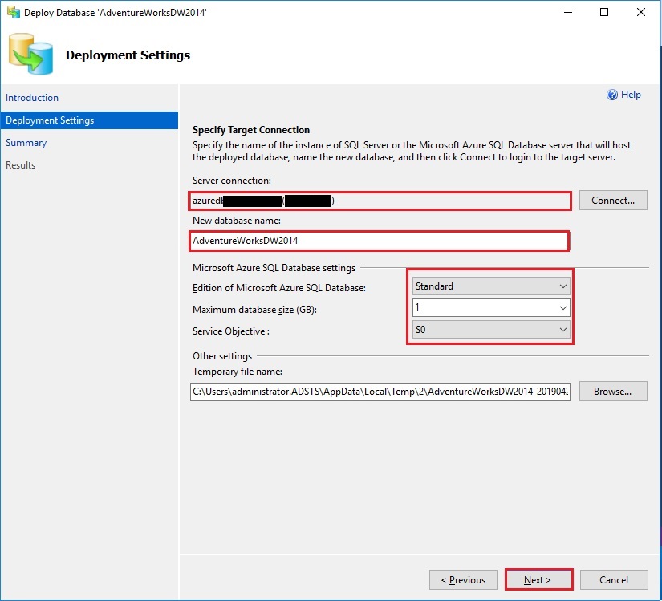Viewport: 662px width, 601px height.
Task: Select the Results wizard step
Action: pyautogui.click(x=20, y=165)
